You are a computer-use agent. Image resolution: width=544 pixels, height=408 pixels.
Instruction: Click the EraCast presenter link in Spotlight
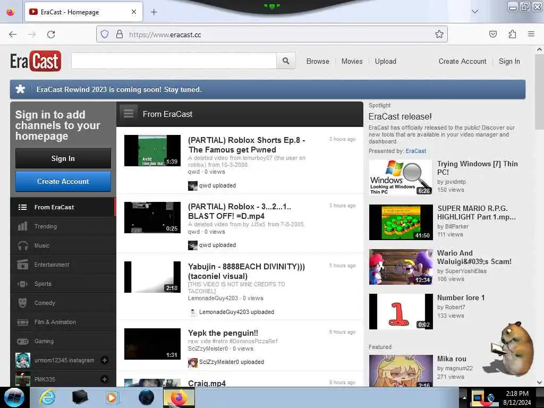click(x=415, y=151)
